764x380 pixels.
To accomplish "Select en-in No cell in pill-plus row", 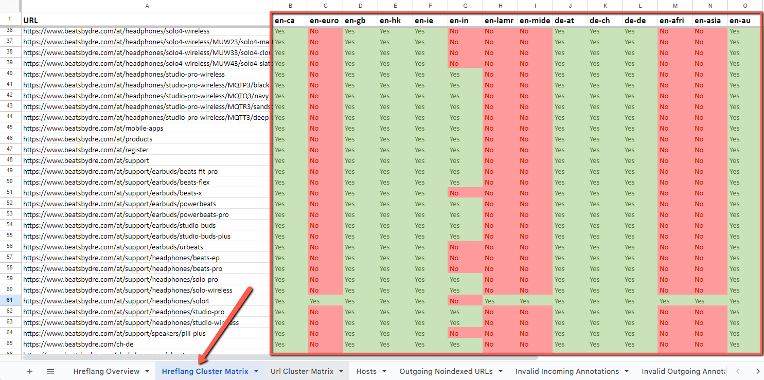I will [x=466, y=333].
